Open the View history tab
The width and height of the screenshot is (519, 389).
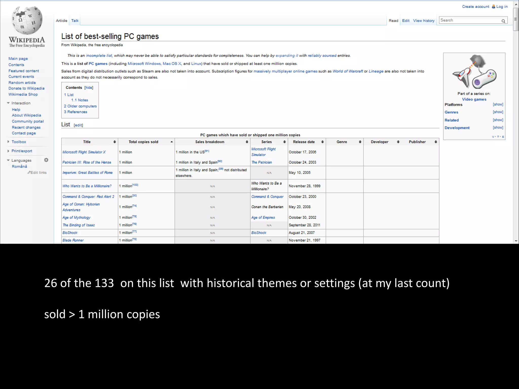tap(424, 21)
